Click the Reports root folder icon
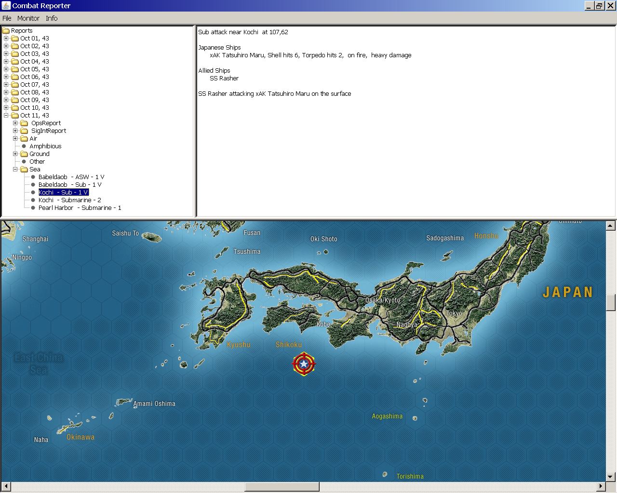The width and height of the screenshot is (617, 493). pos(6,31)
